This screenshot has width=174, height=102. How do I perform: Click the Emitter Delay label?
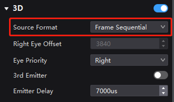point(33,91)
